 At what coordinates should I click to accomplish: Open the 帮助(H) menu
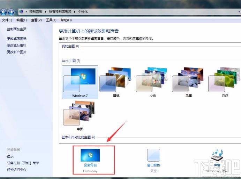click(x=66, y=20)
